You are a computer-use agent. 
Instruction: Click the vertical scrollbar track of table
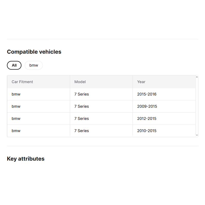click(x=197, y=106)
